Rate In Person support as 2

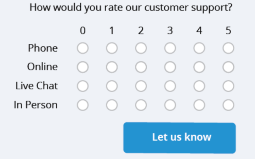(141, 105)
